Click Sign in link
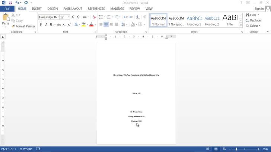 click(259, 9)
